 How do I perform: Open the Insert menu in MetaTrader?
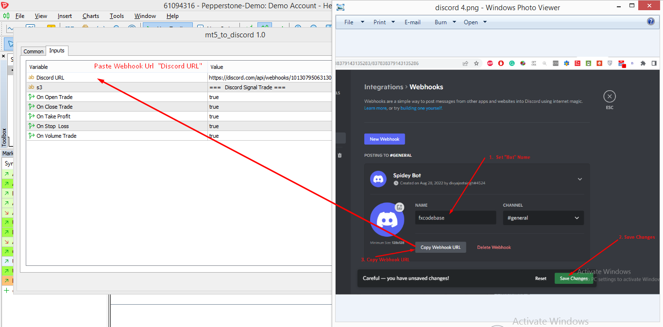[65, 16]
